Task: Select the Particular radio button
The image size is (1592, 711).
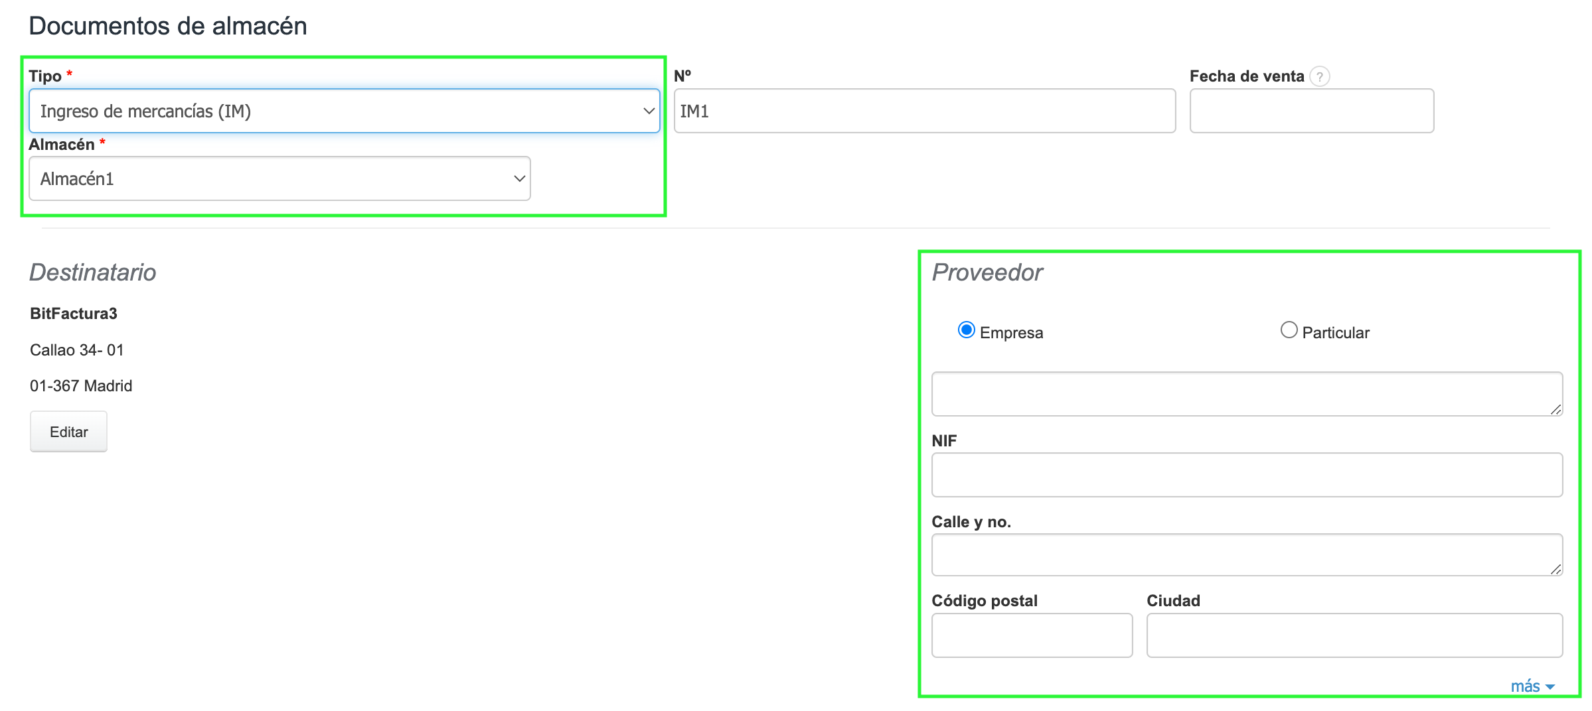Action: tap(1289, 330)
